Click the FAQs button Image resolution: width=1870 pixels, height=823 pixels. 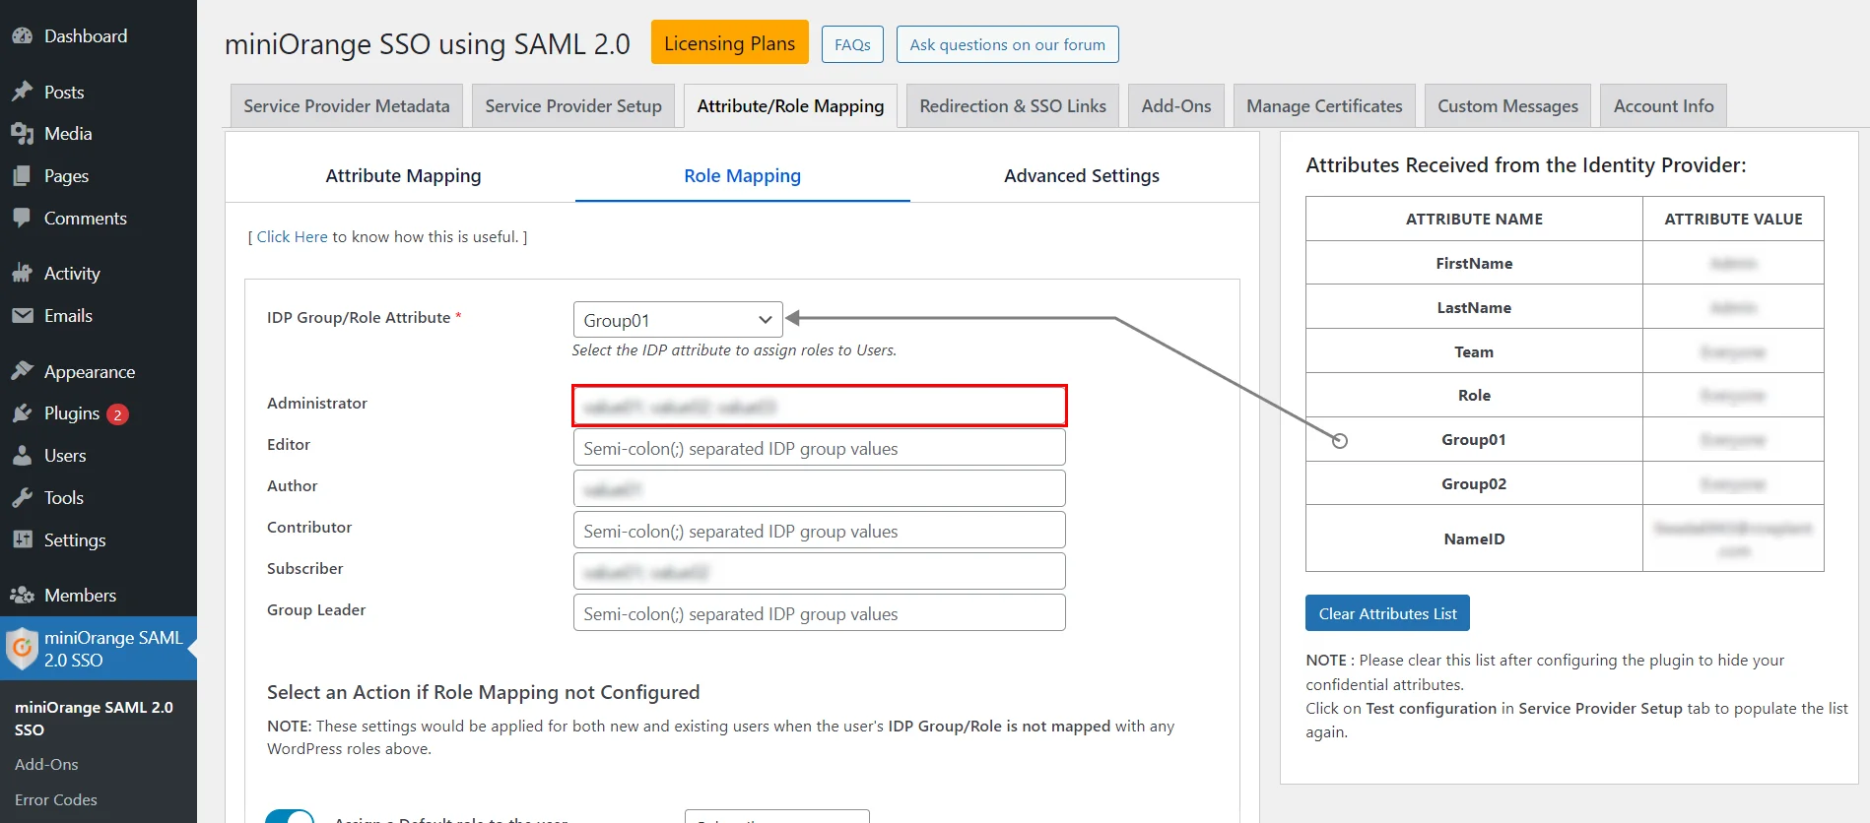point(852,44)
